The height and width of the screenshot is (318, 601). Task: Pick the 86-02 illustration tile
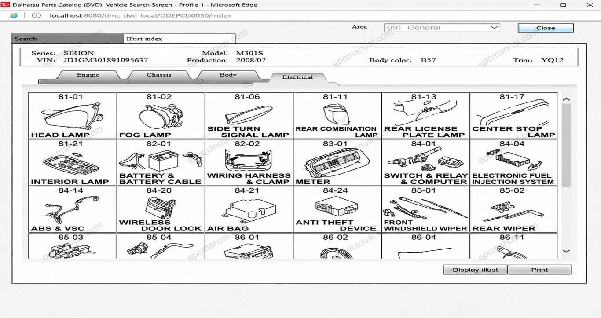pyautogui.click(x=337, y=246)
